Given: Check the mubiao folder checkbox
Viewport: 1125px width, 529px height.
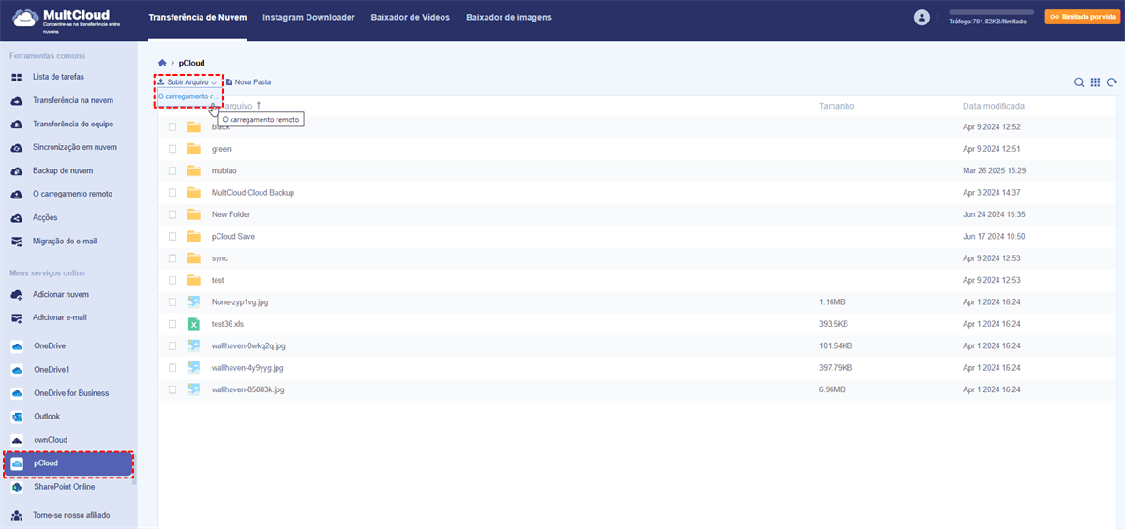Looking at the screenshot, I should [172, 170].
